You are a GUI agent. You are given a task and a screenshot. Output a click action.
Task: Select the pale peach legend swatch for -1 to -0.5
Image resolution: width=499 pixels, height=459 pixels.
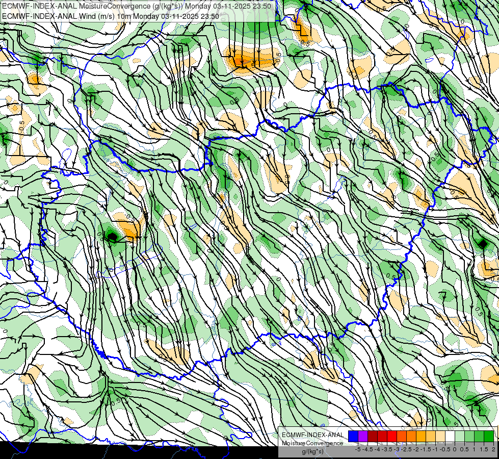click(440, 436)
